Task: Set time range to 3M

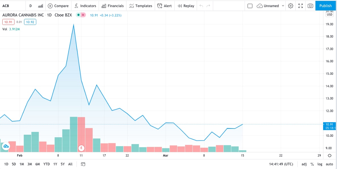Action: pos(30,164)
